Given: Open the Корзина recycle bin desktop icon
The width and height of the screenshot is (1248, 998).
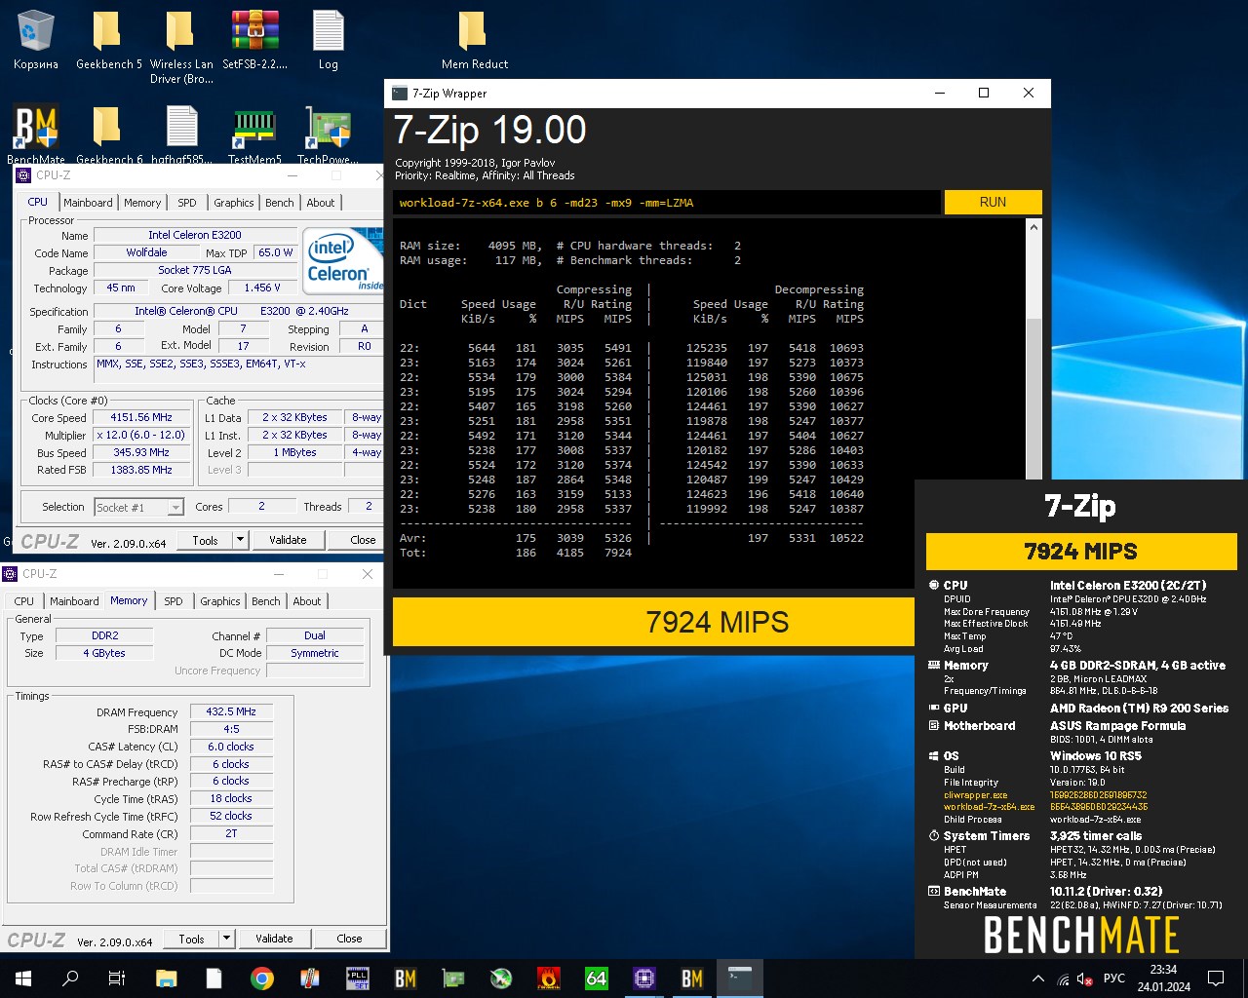Looking at the screenshot, I should tap(35, 41).
